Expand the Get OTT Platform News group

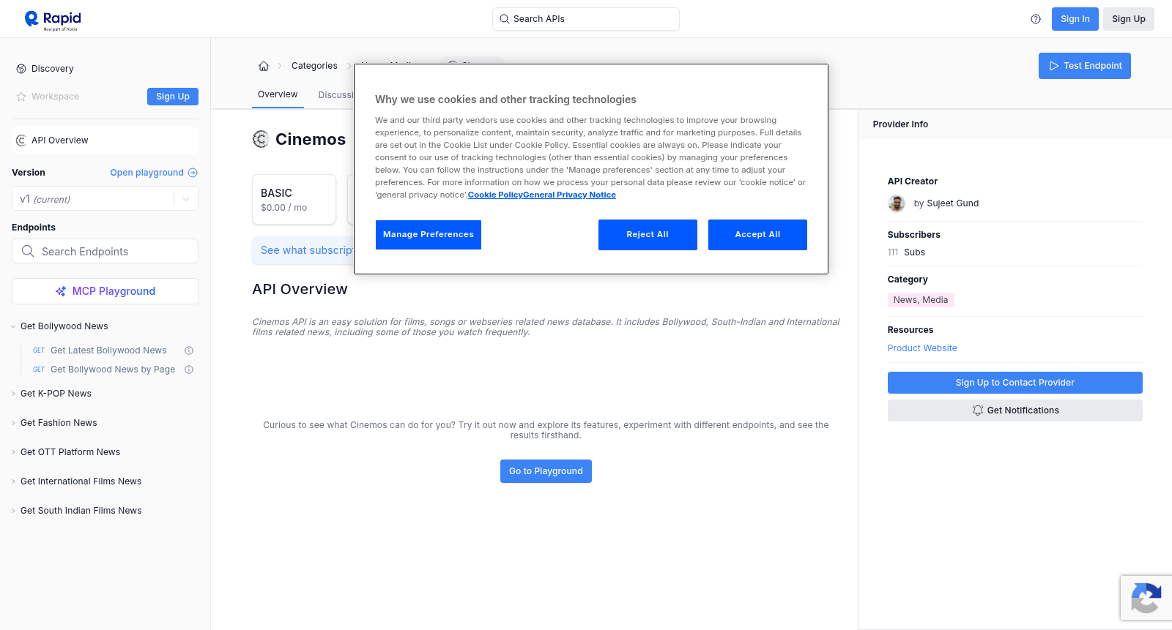(x=13, y=452)
